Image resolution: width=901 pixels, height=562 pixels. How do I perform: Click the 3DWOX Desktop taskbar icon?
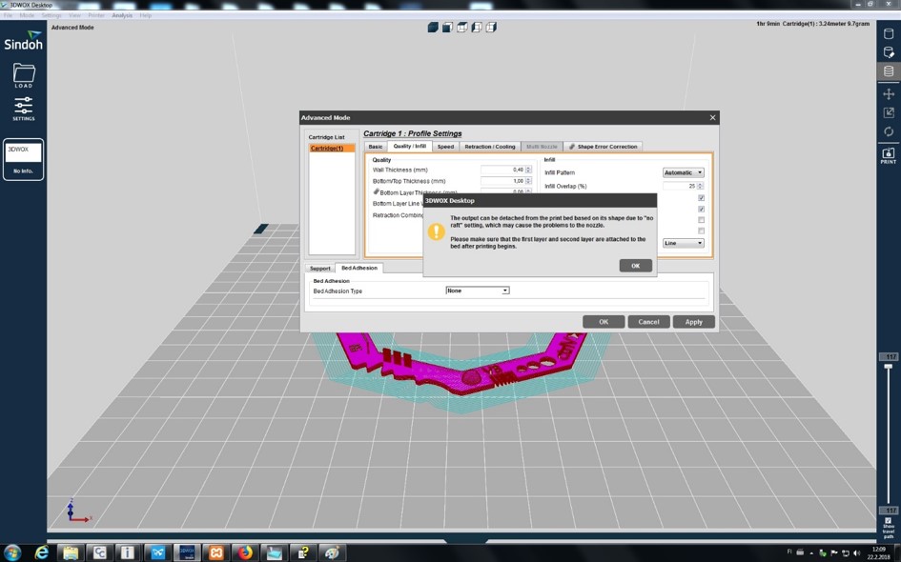point(187,552)
